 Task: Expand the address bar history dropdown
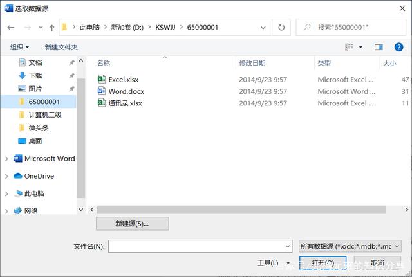263,28
